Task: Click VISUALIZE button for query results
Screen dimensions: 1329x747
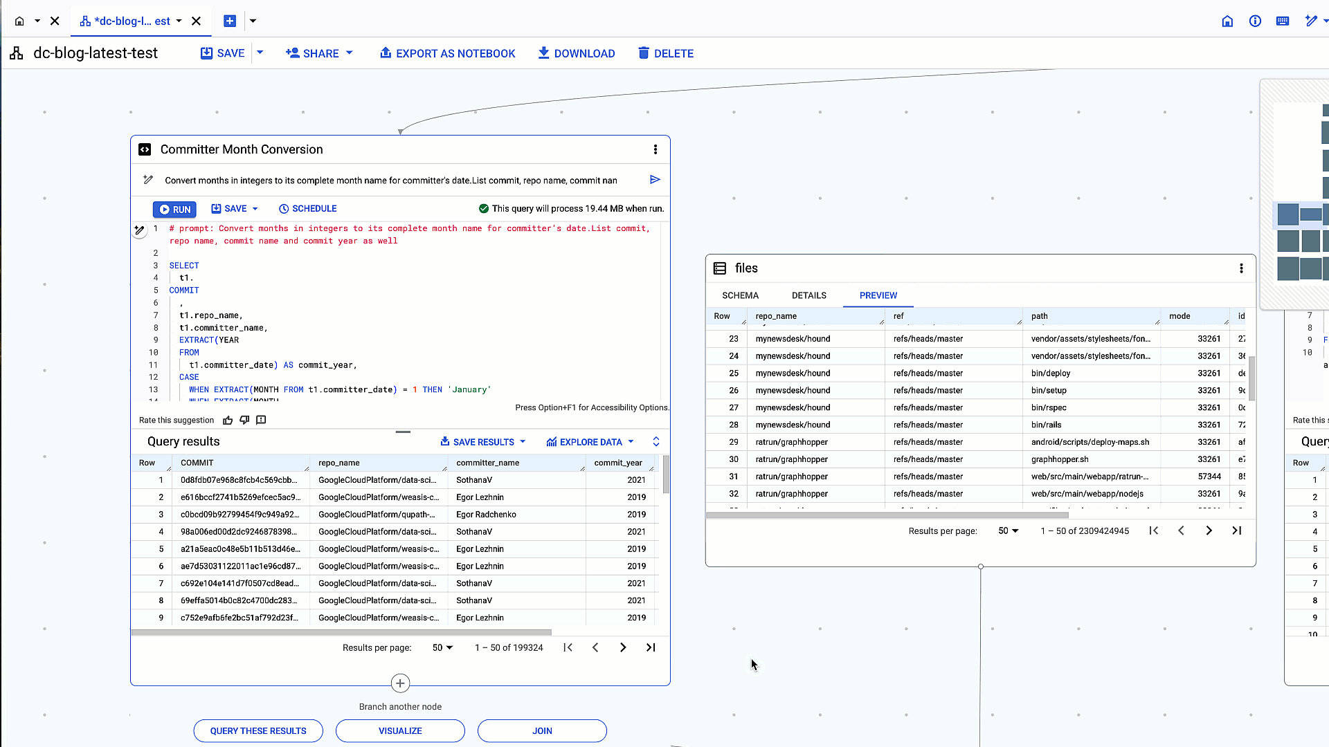Action: click(400, 730)
